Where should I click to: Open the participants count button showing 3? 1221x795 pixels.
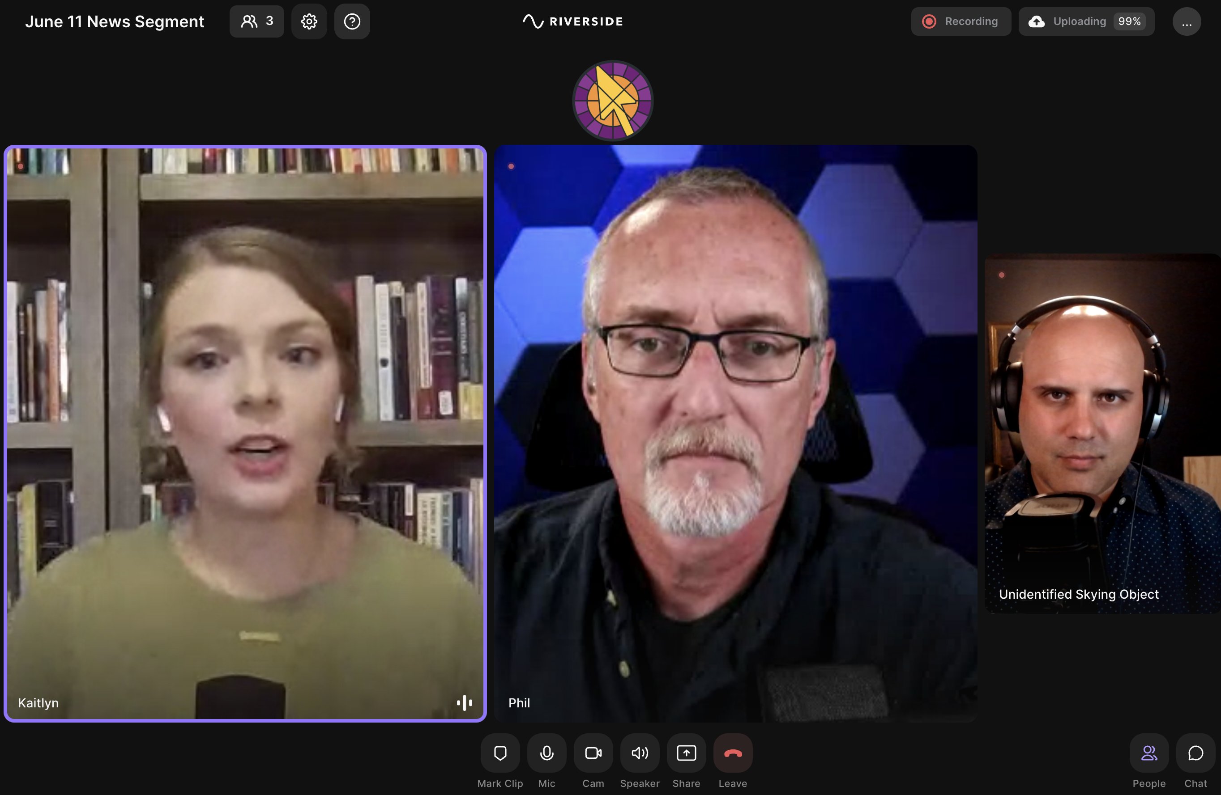click(x=256, y=21)
